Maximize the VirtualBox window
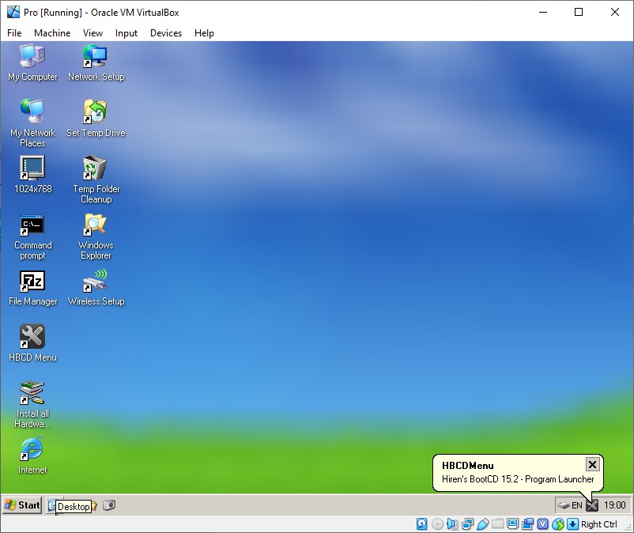 (579, 12)
